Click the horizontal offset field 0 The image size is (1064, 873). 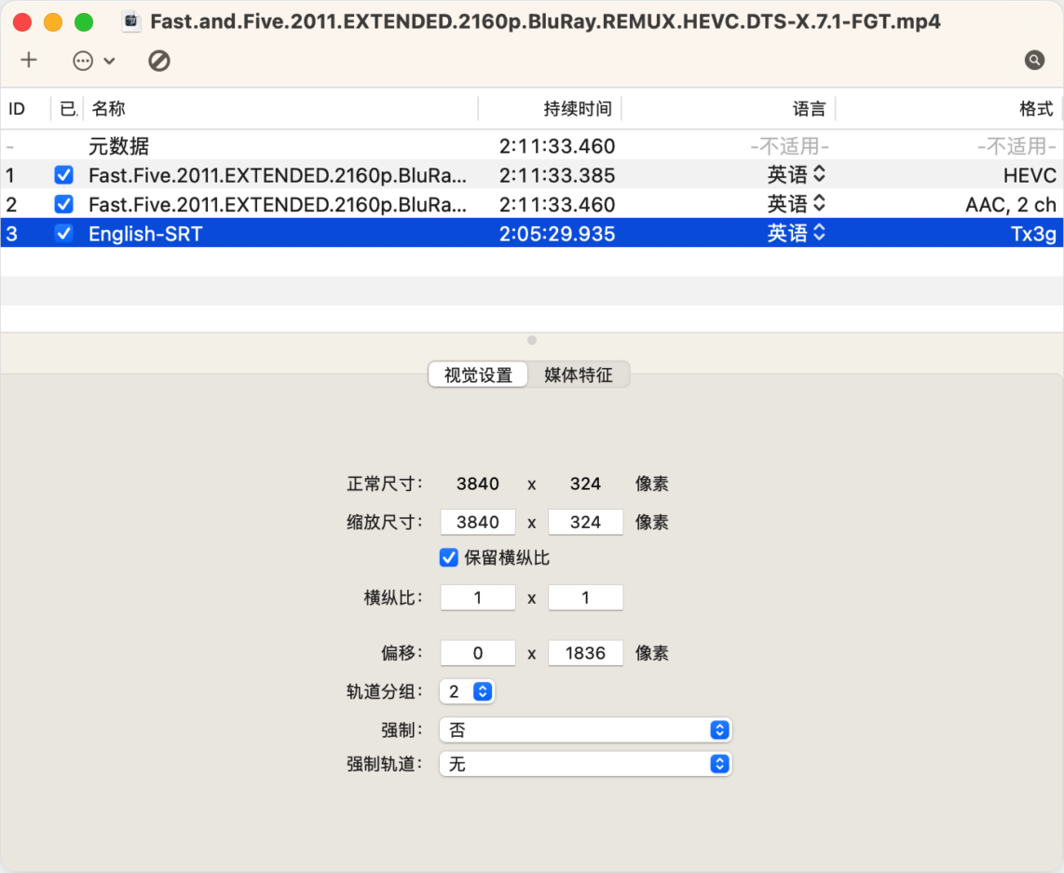(x=478, y=652)
